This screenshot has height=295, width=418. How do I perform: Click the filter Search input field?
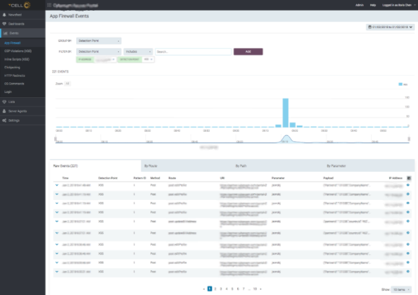pyautogui.click(x=193, y=51)
